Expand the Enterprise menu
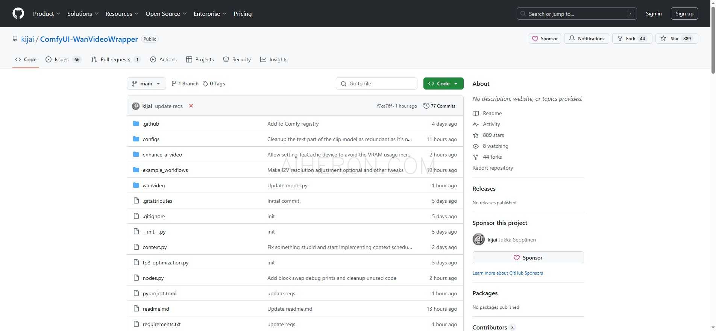 point(210,14)
